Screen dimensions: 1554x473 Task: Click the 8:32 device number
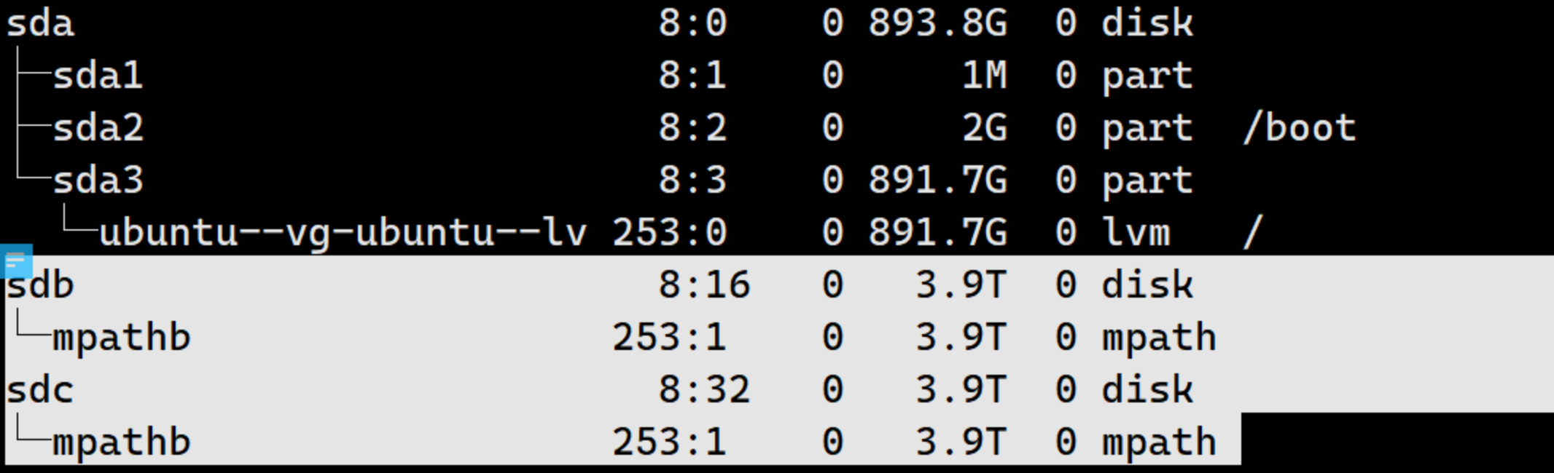coord(704,390)
